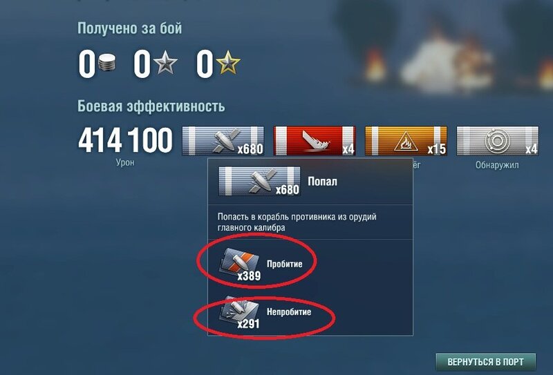This screenshot has width=553, height=375.
Task: Click the Непробитие label text
Action: 289,312
